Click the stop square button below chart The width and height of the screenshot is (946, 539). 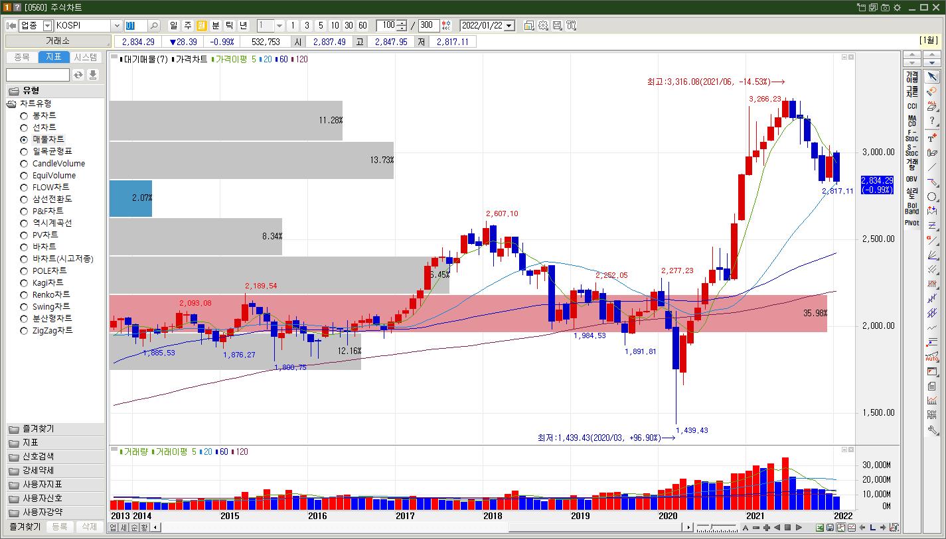788,528
